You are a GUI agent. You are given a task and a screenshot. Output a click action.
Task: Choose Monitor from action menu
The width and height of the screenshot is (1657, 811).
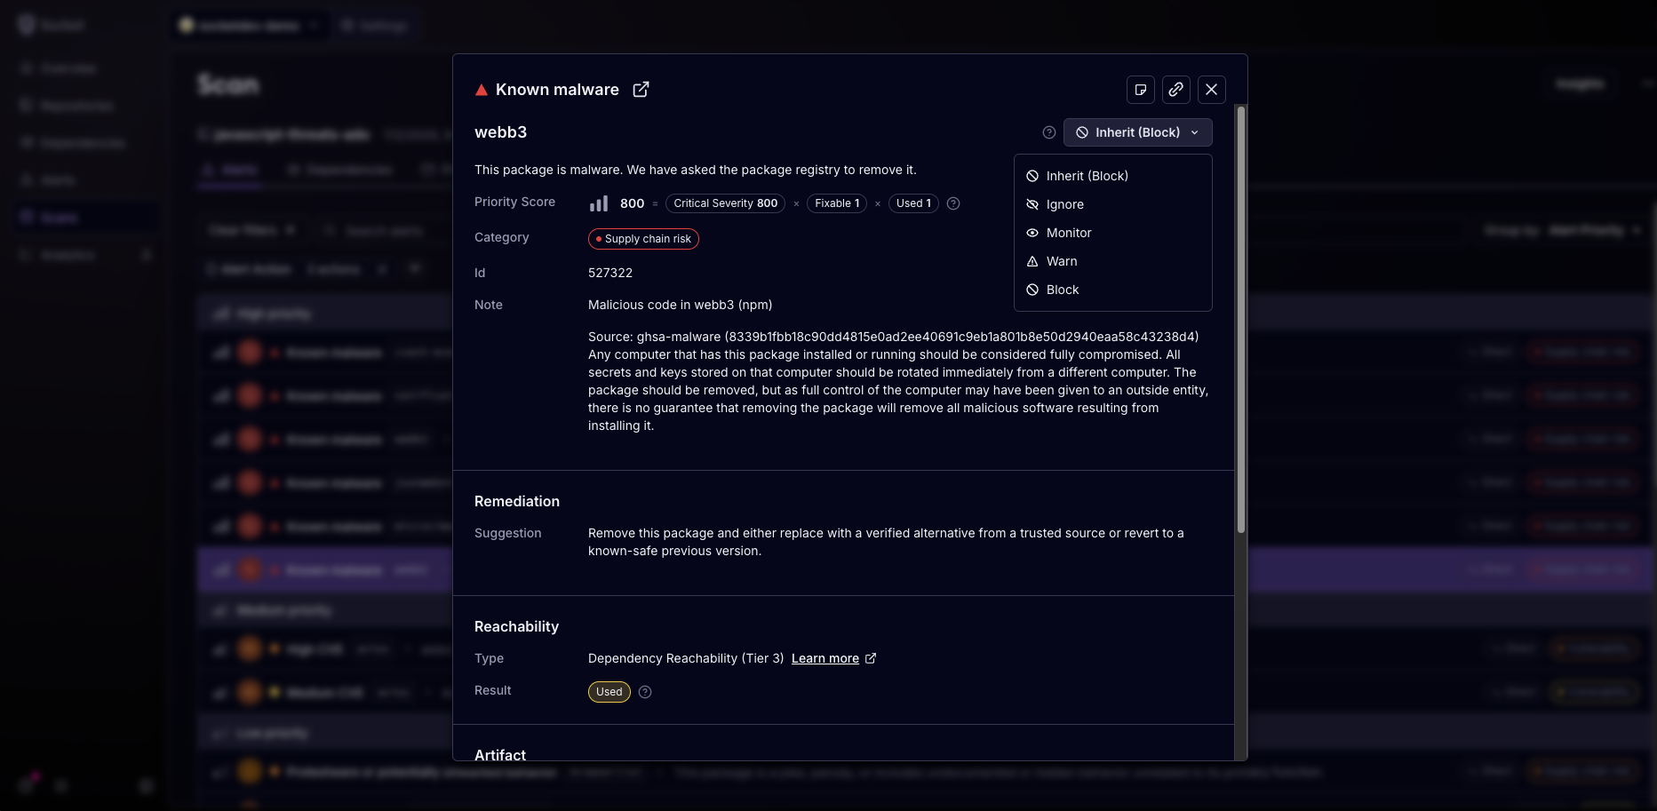pyautogui.click(x=1113, y=233)
